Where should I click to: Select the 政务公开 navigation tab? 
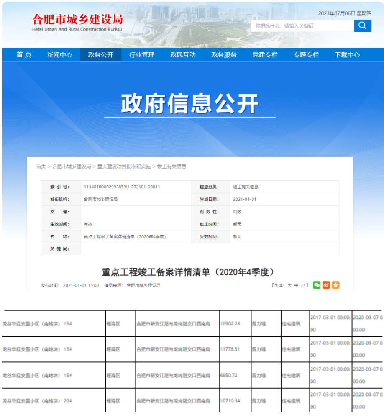(x=101, y=55)
